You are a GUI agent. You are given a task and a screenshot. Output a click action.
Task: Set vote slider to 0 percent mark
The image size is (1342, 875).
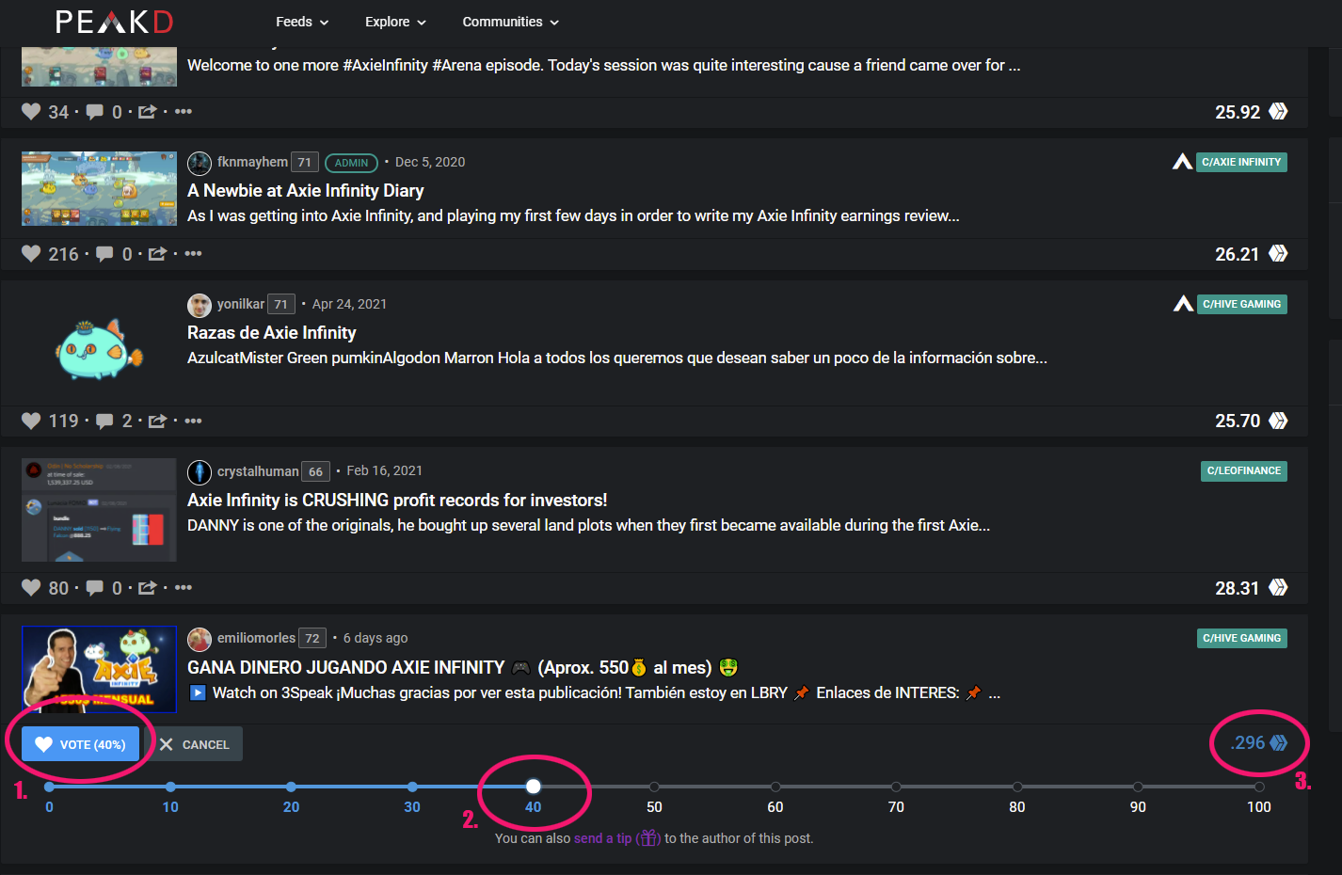(49, 787)
